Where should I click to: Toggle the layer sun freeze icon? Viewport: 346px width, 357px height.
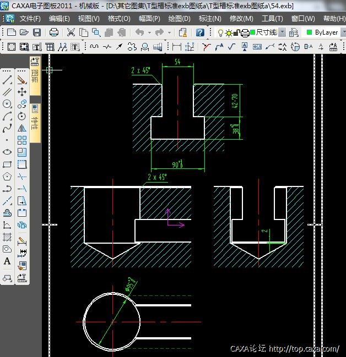(x=229, y=32)
